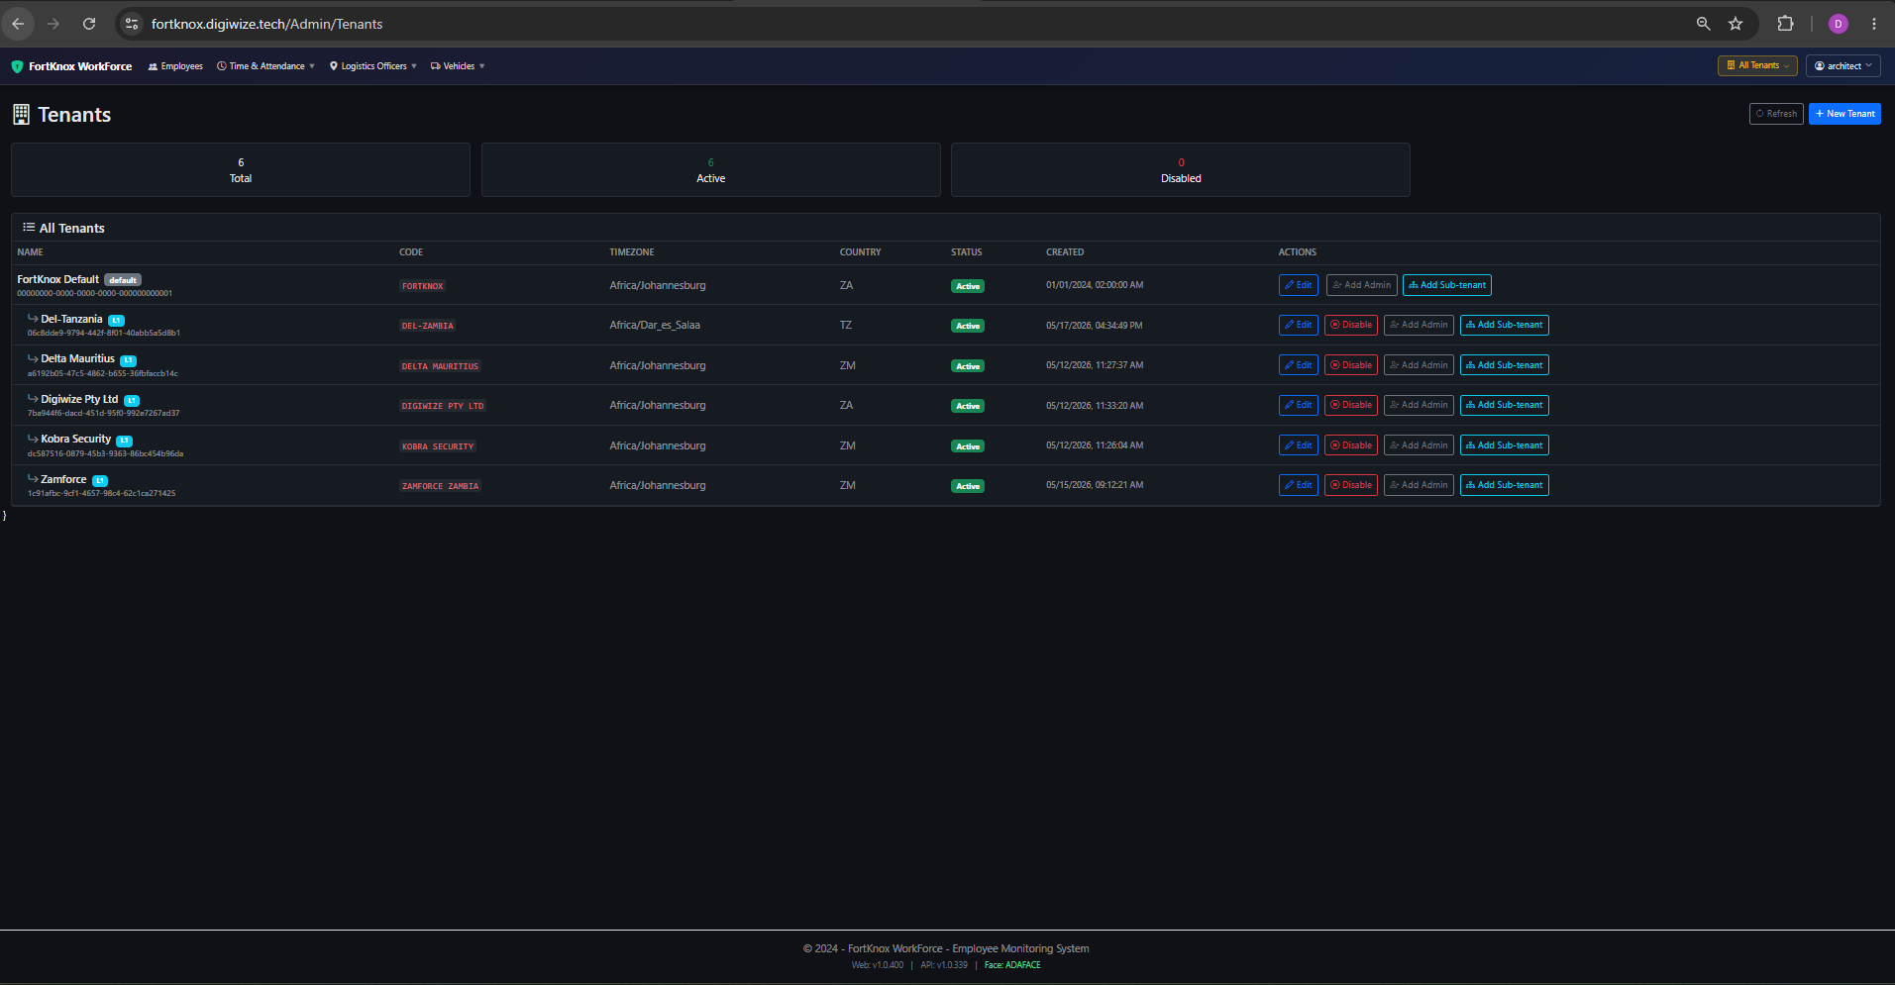
Task: Click the Face: ADAFACE footer text
Action: tap(1012, 965)
